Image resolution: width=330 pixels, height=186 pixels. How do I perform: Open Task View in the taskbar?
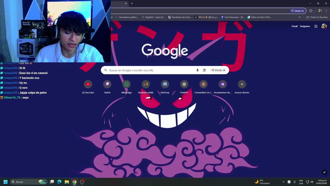tap(52, 182)
